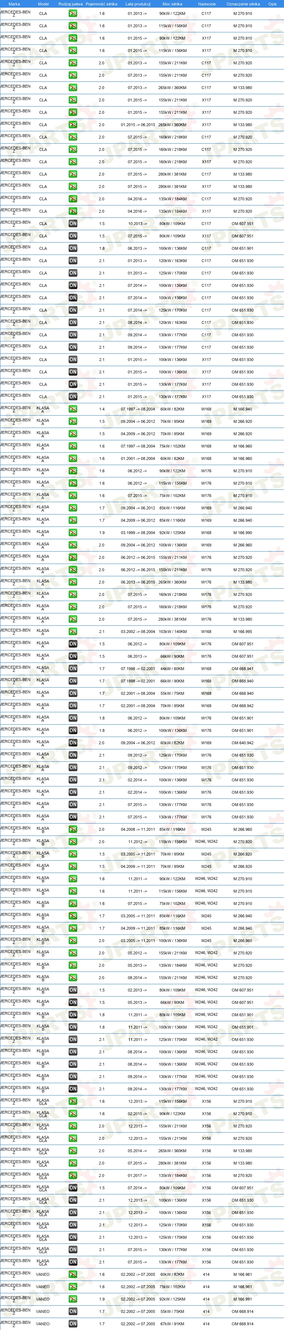Click ON icon in Klasa A OM 668.941 row
This screenshot has width=284, height=1330.
pos(73,669)
